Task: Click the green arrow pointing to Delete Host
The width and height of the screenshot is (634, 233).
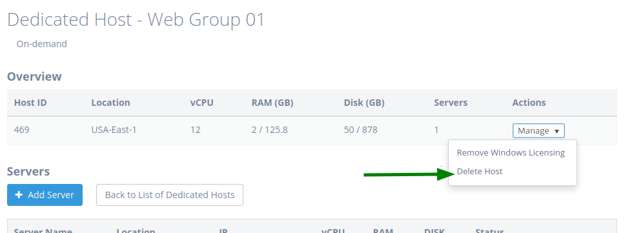Action: click(409, 174)
